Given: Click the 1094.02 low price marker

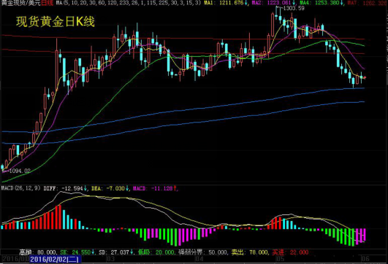Looking at the screenshot, I should tap(19, 171).
